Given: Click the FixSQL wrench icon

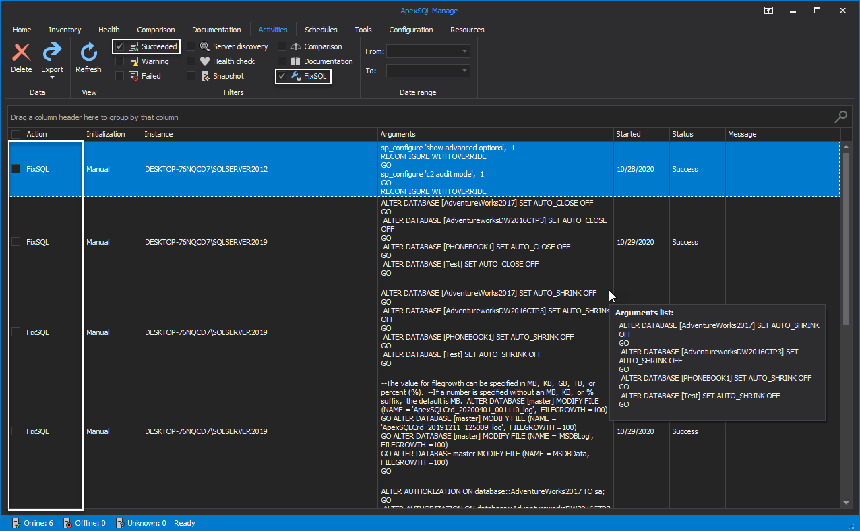Looking at the screenshot, I should coord(296,76).
